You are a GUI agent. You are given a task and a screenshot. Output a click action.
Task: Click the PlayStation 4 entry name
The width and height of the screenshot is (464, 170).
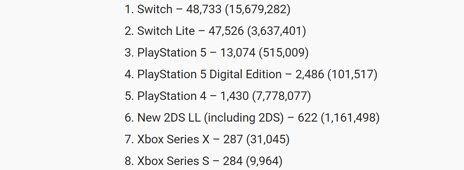(172, 96)
